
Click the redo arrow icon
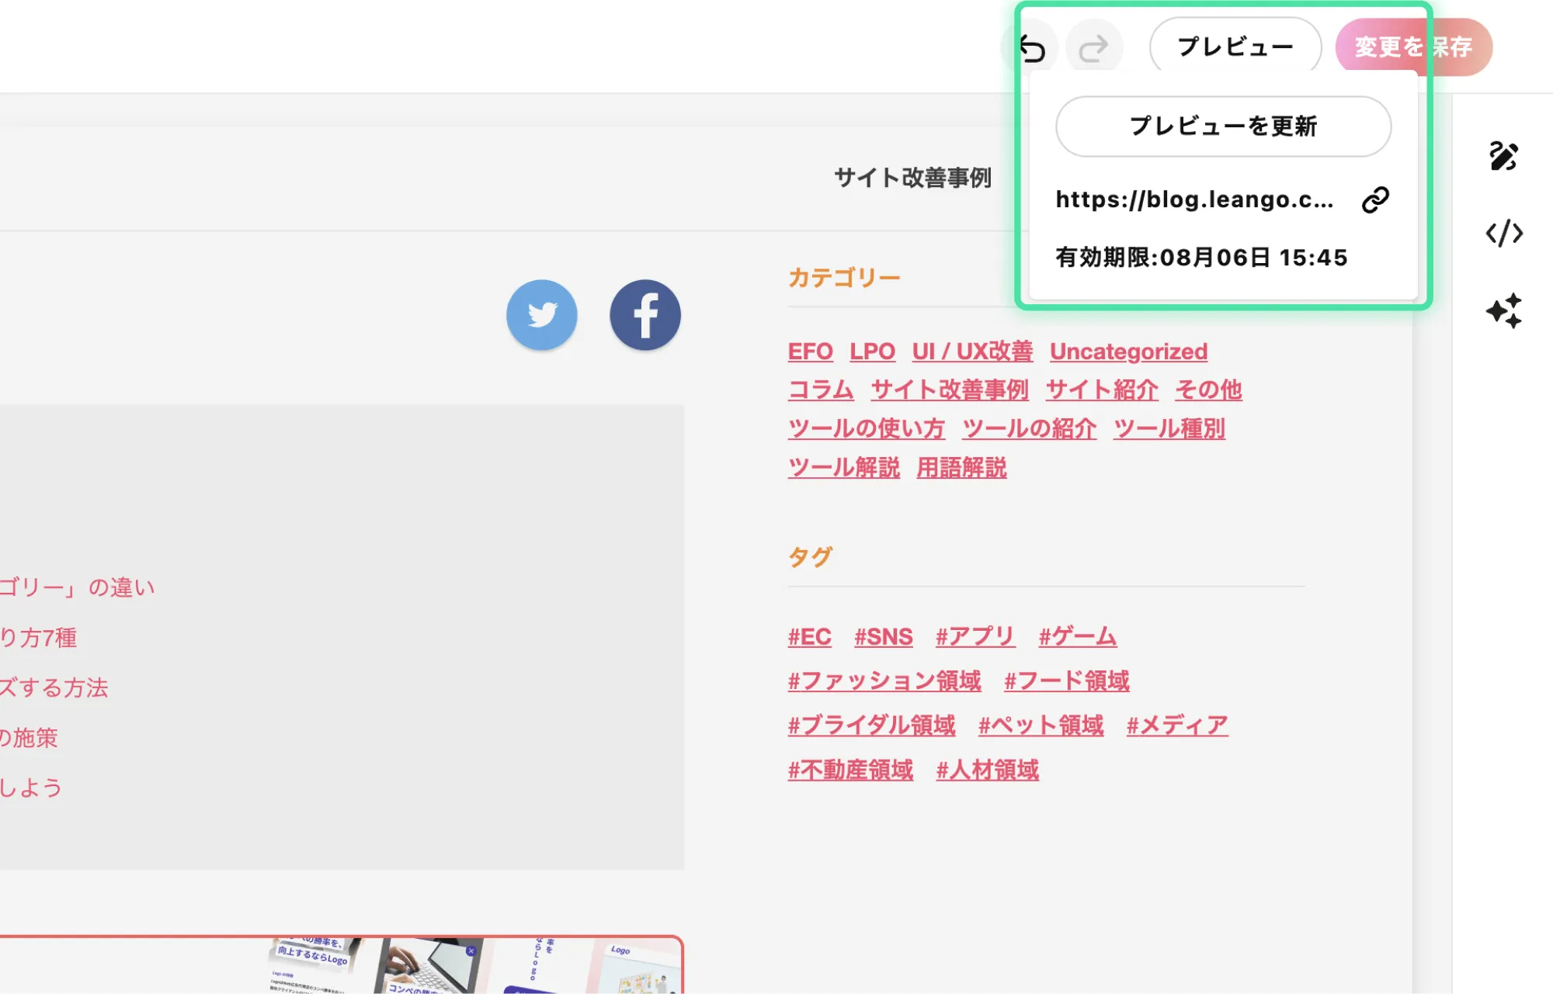[1093, 49]
